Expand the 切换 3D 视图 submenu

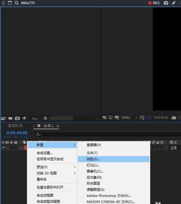tap(52, 173)
